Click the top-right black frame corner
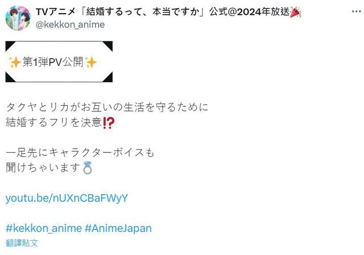Image resolution: width=364 pixels, height=255 pixels. tap(108, 45)
